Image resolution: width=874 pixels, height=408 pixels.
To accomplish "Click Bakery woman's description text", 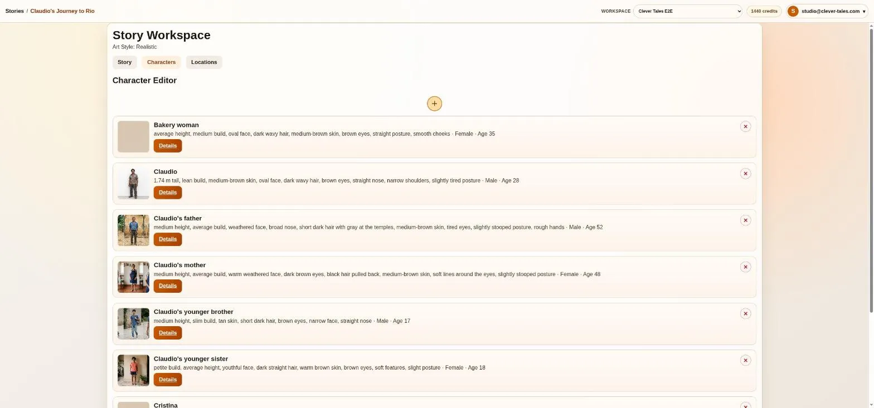I will 324,134.
